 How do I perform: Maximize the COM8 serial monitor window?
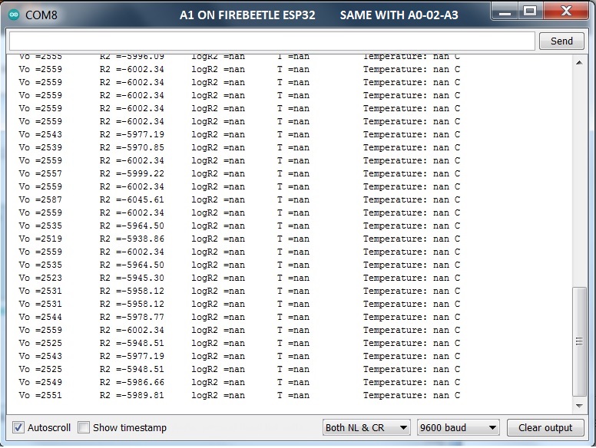tap(530, 12)
